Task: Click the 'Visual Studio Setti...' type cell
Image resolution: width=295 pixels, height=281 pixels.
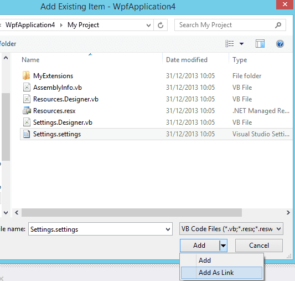Action: [x=261, y=134]
